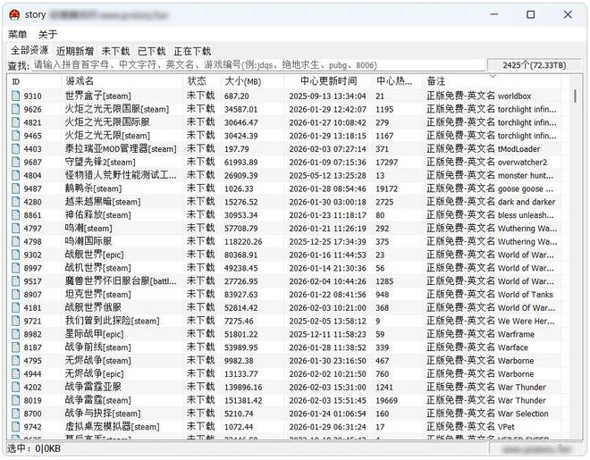Open the 菜单 menu
The height and width of the screenshot is (460, 590).
click(x=17, y=35)
